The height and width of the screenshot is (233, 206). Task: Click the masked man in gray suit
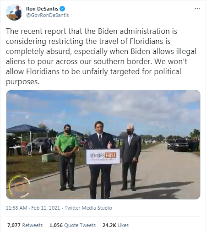coord(130,158)
